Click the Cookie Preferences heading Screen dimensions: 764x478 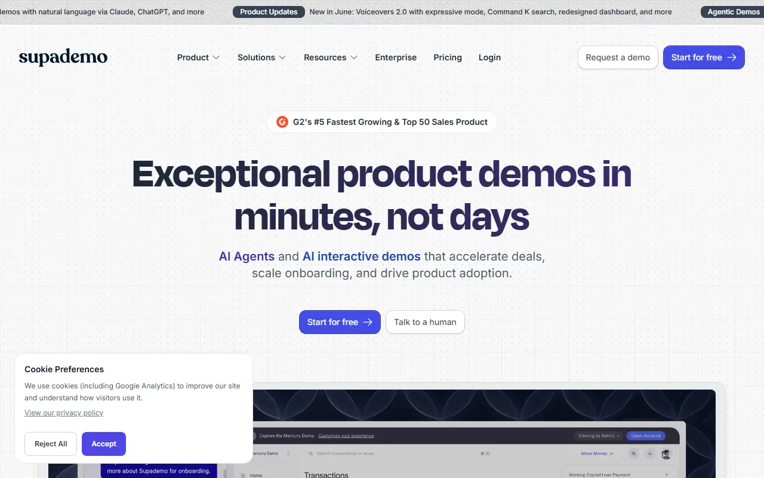[64, 369]
